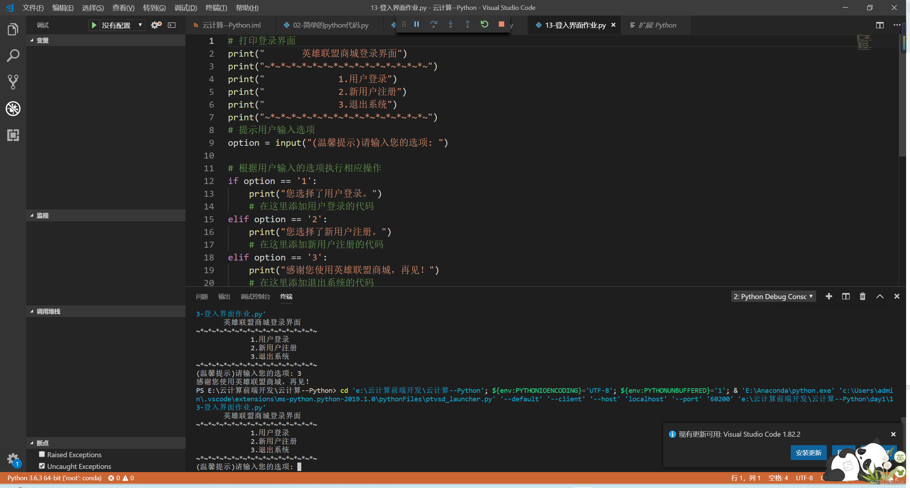
Task: Pause the running debug session
Action: [417, 24]
